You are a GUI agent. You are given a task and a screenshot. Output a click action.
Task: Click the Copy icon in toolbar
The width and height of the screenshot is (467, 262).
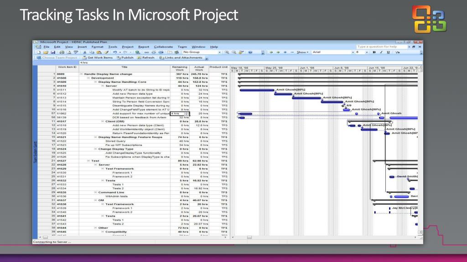92,52
